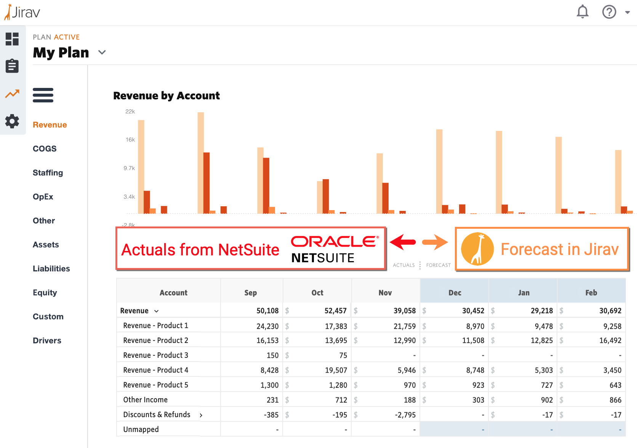
Task: Expand the Discounts & Refunds row
Action: click(202, 415)
